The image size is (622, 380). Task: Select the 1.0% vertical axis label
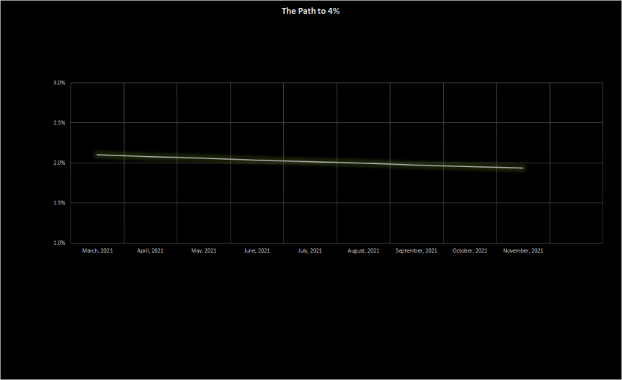point(58,243)
